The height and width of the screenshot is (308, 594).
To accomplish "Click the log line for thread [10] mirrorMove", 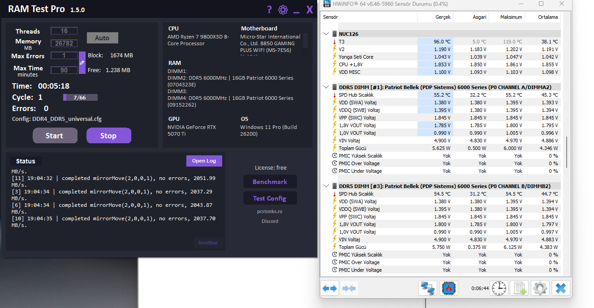I will click(x=113, y=222).
